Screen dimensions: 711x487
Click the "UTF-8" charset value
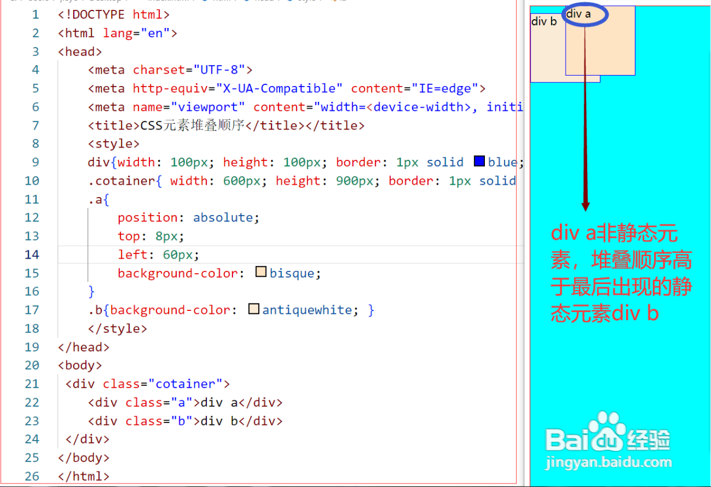click(219, 70)
